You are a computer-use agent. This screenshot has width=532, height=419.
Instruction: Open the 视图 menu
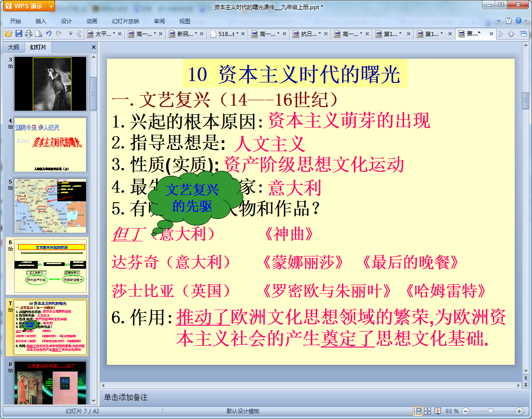click(185, 21)
